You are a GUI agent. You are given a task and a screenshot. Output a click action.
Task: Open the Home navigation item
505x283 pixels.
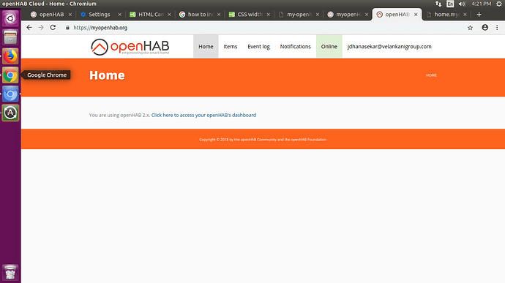pyautogui.click(x=206, y=46)
